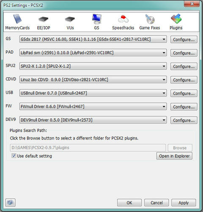Switch to the EE/IOP chip tab
Viewport: 203px width, 212px height.
(44, 23)
